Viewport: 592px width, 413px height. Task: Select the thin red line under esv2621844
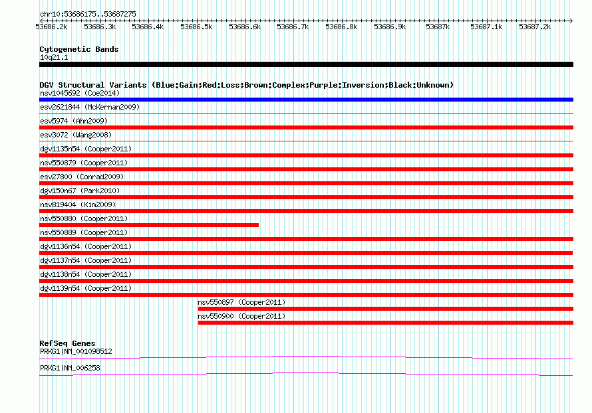pos(306,113)
